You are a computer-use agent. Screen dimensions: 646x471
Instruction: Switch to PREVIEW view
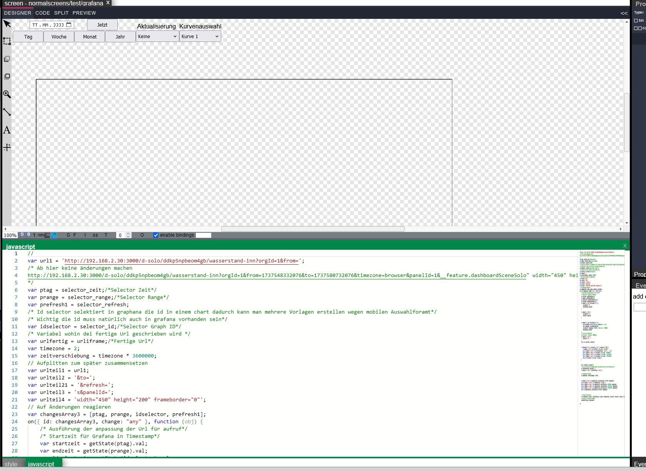[84, 13]
